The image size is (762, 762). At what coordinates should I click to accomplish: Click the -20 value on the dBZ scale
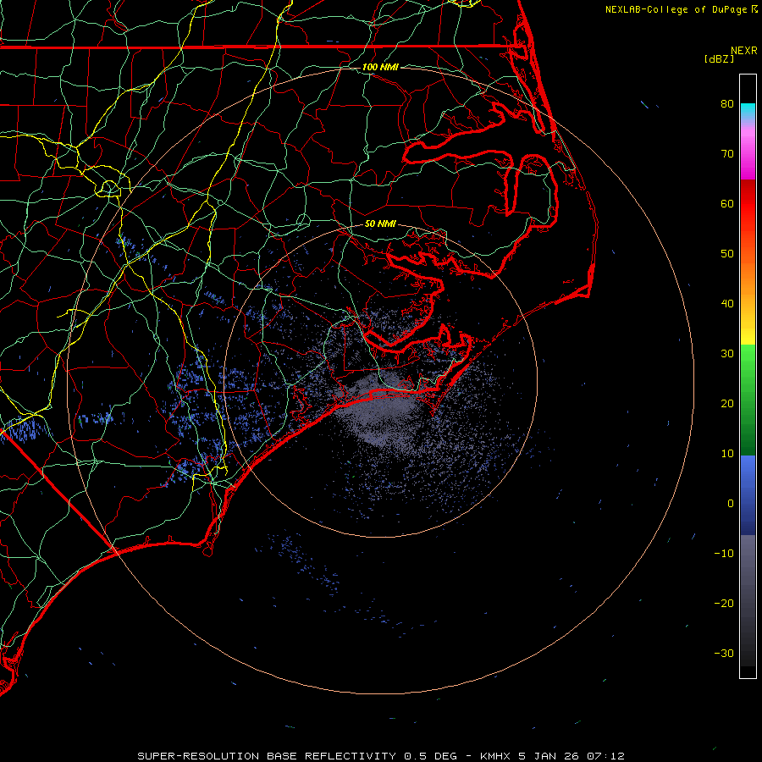724,604
